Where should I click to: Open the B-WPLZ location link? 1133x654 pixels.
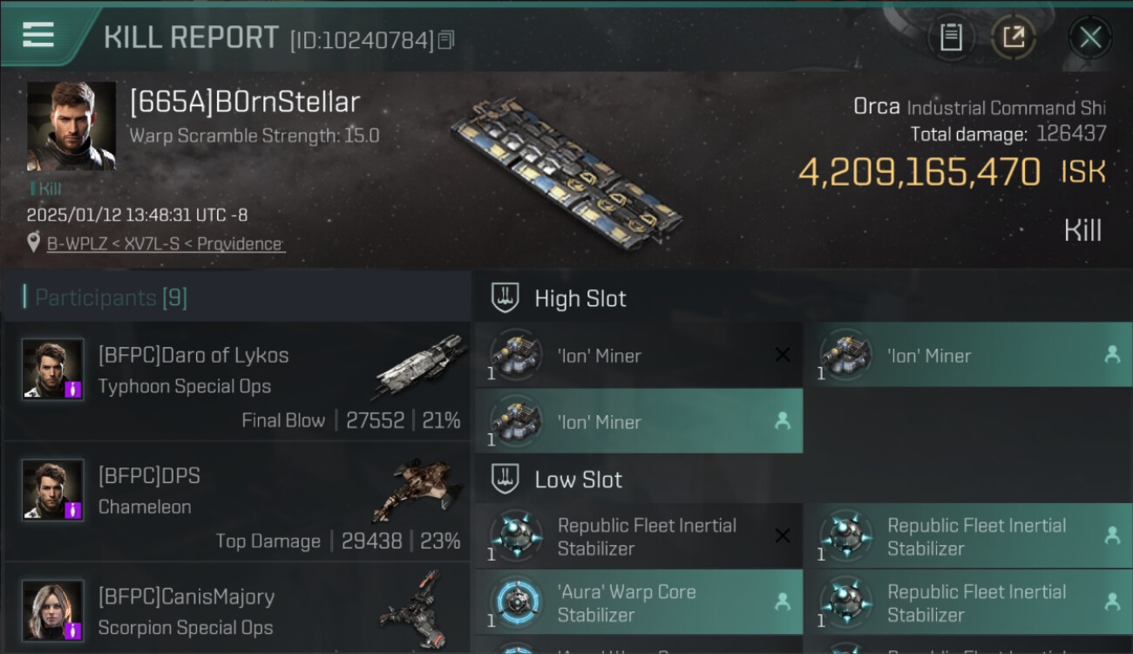165,244
